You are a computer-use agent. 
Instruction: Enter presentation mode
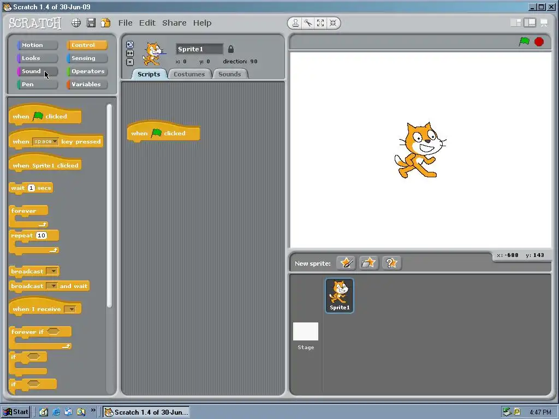click(x=544, y=23)
